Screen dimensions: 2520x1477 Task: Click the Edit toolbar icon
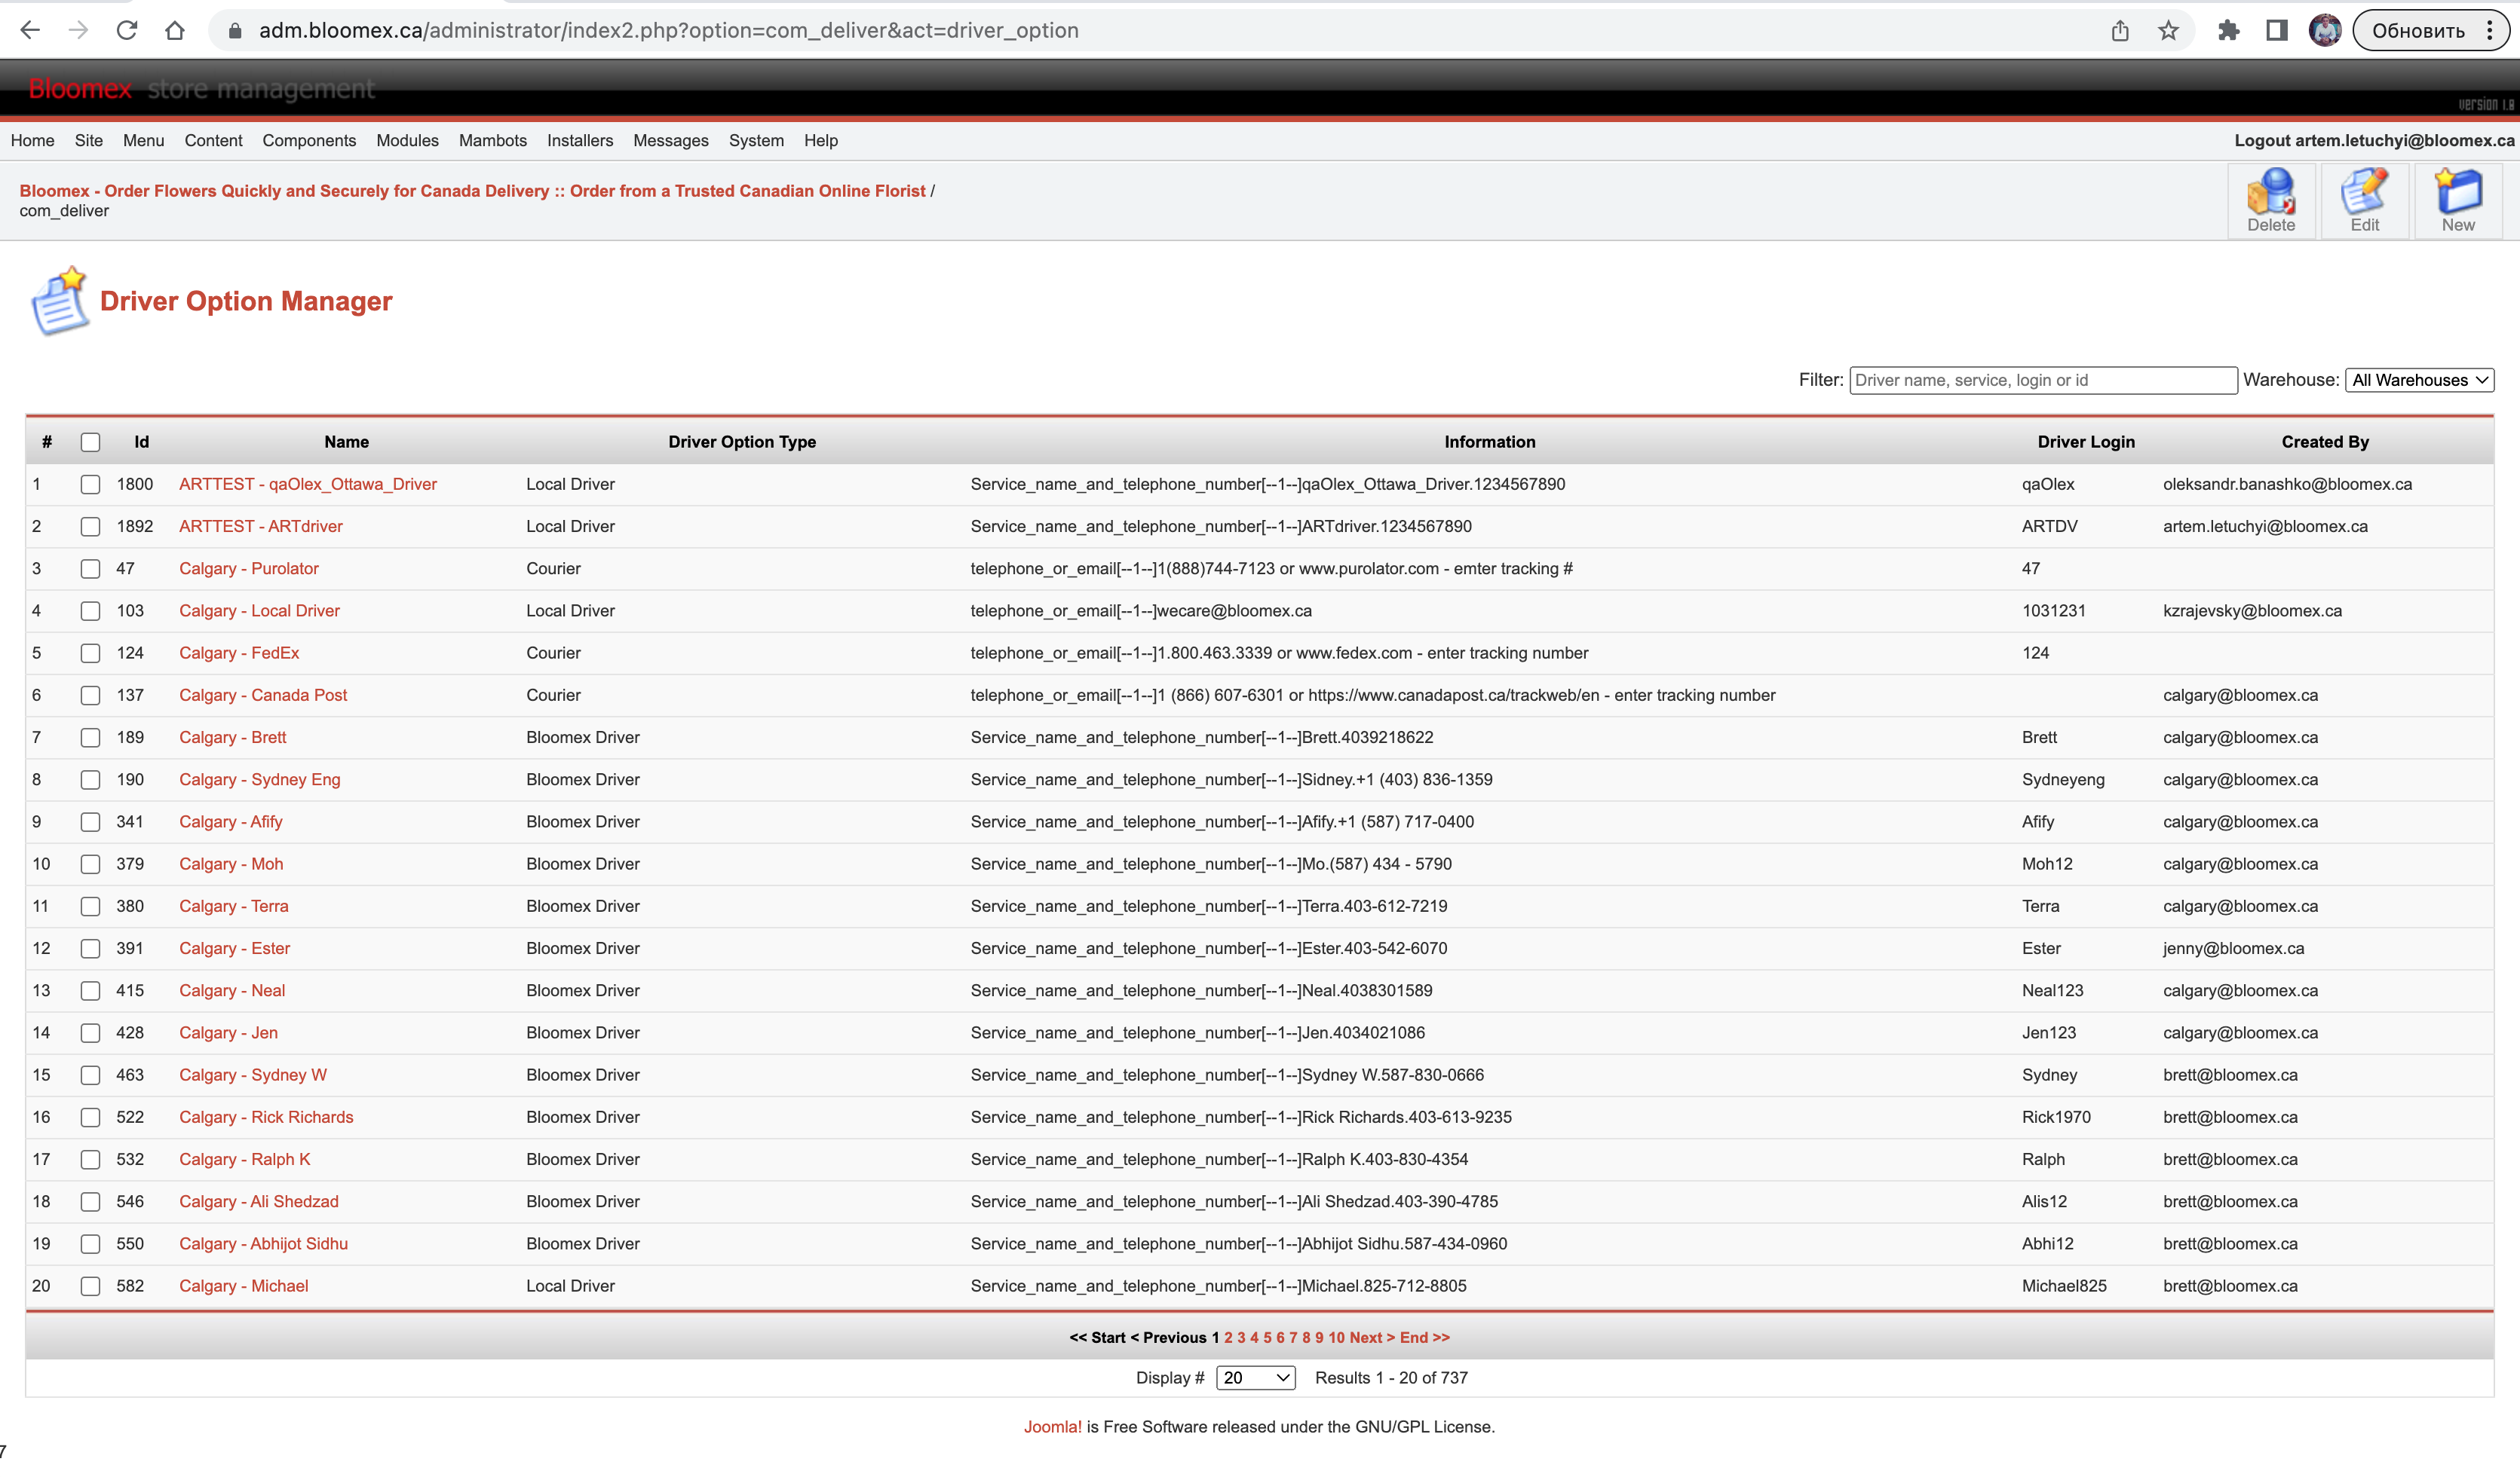tap(2364, 200)
